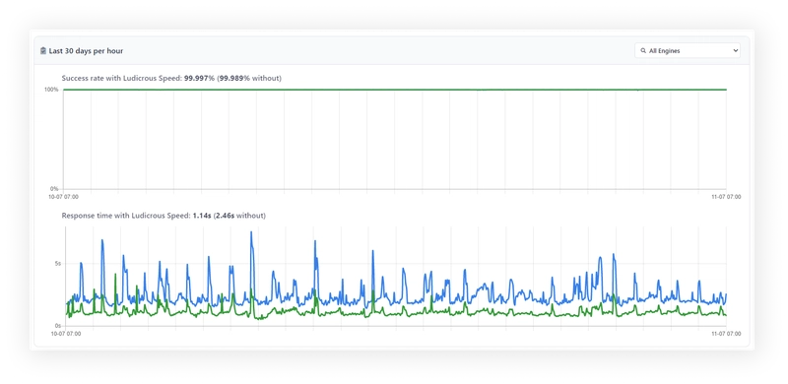Click the 2.46s without value
The image size is (788, 384).
225,216
